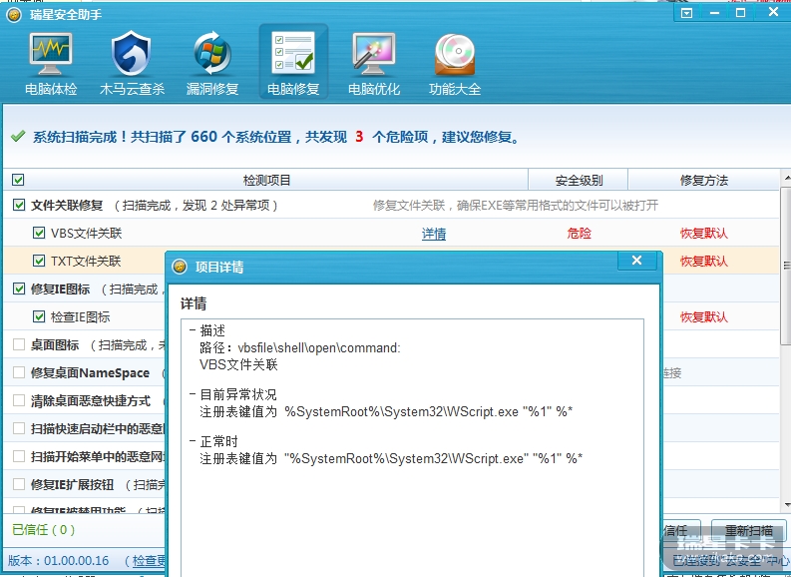Click the list scrollbar up arrow
This screenshot has height=577, width=791.
click(x=787, y=178)
